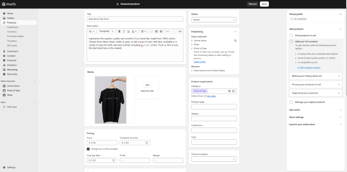Click the Add media button

[x=147, y=85]
